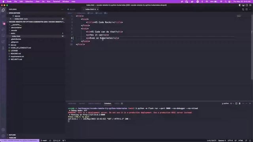This screenshot has width=253, height=142.
Task: Open macOS Spotlight search icon
Action: [225, 2]
